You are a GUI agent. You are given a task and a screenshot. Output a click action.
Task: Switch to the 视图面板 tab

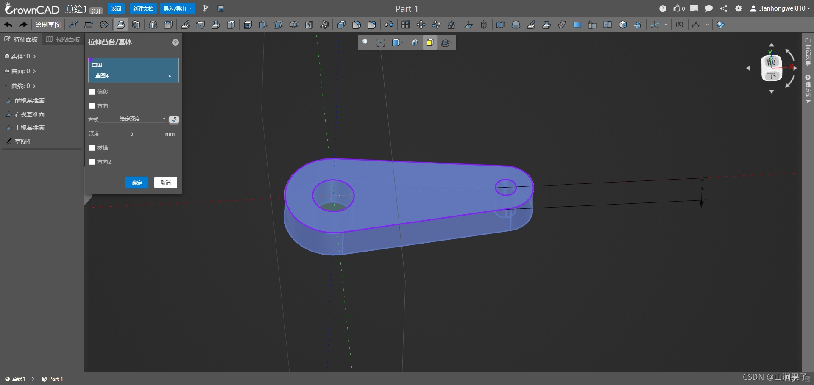tap(63, 39)
